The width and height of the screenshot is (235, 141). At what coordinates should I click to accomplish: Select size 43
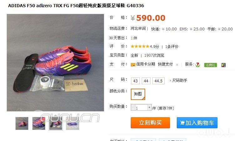click(135, 81)
